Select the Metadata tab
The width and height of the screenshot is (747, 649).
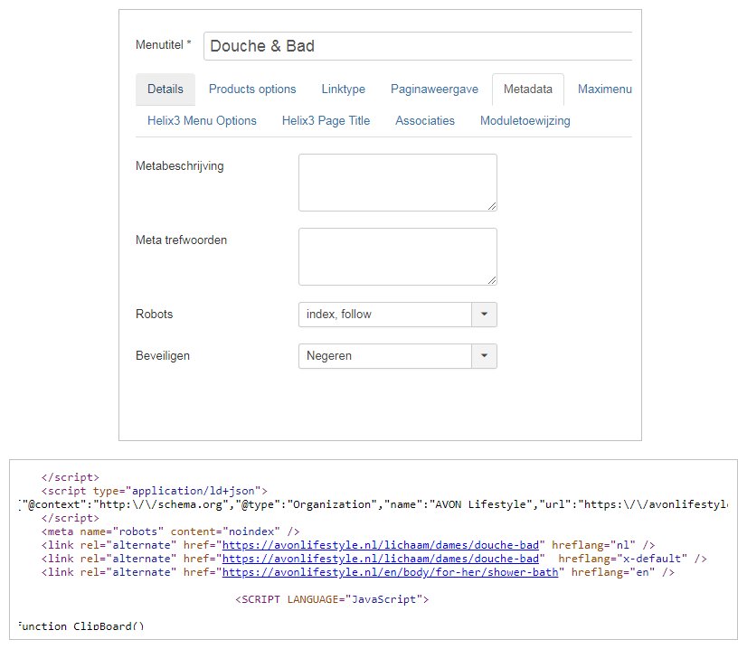528,89
